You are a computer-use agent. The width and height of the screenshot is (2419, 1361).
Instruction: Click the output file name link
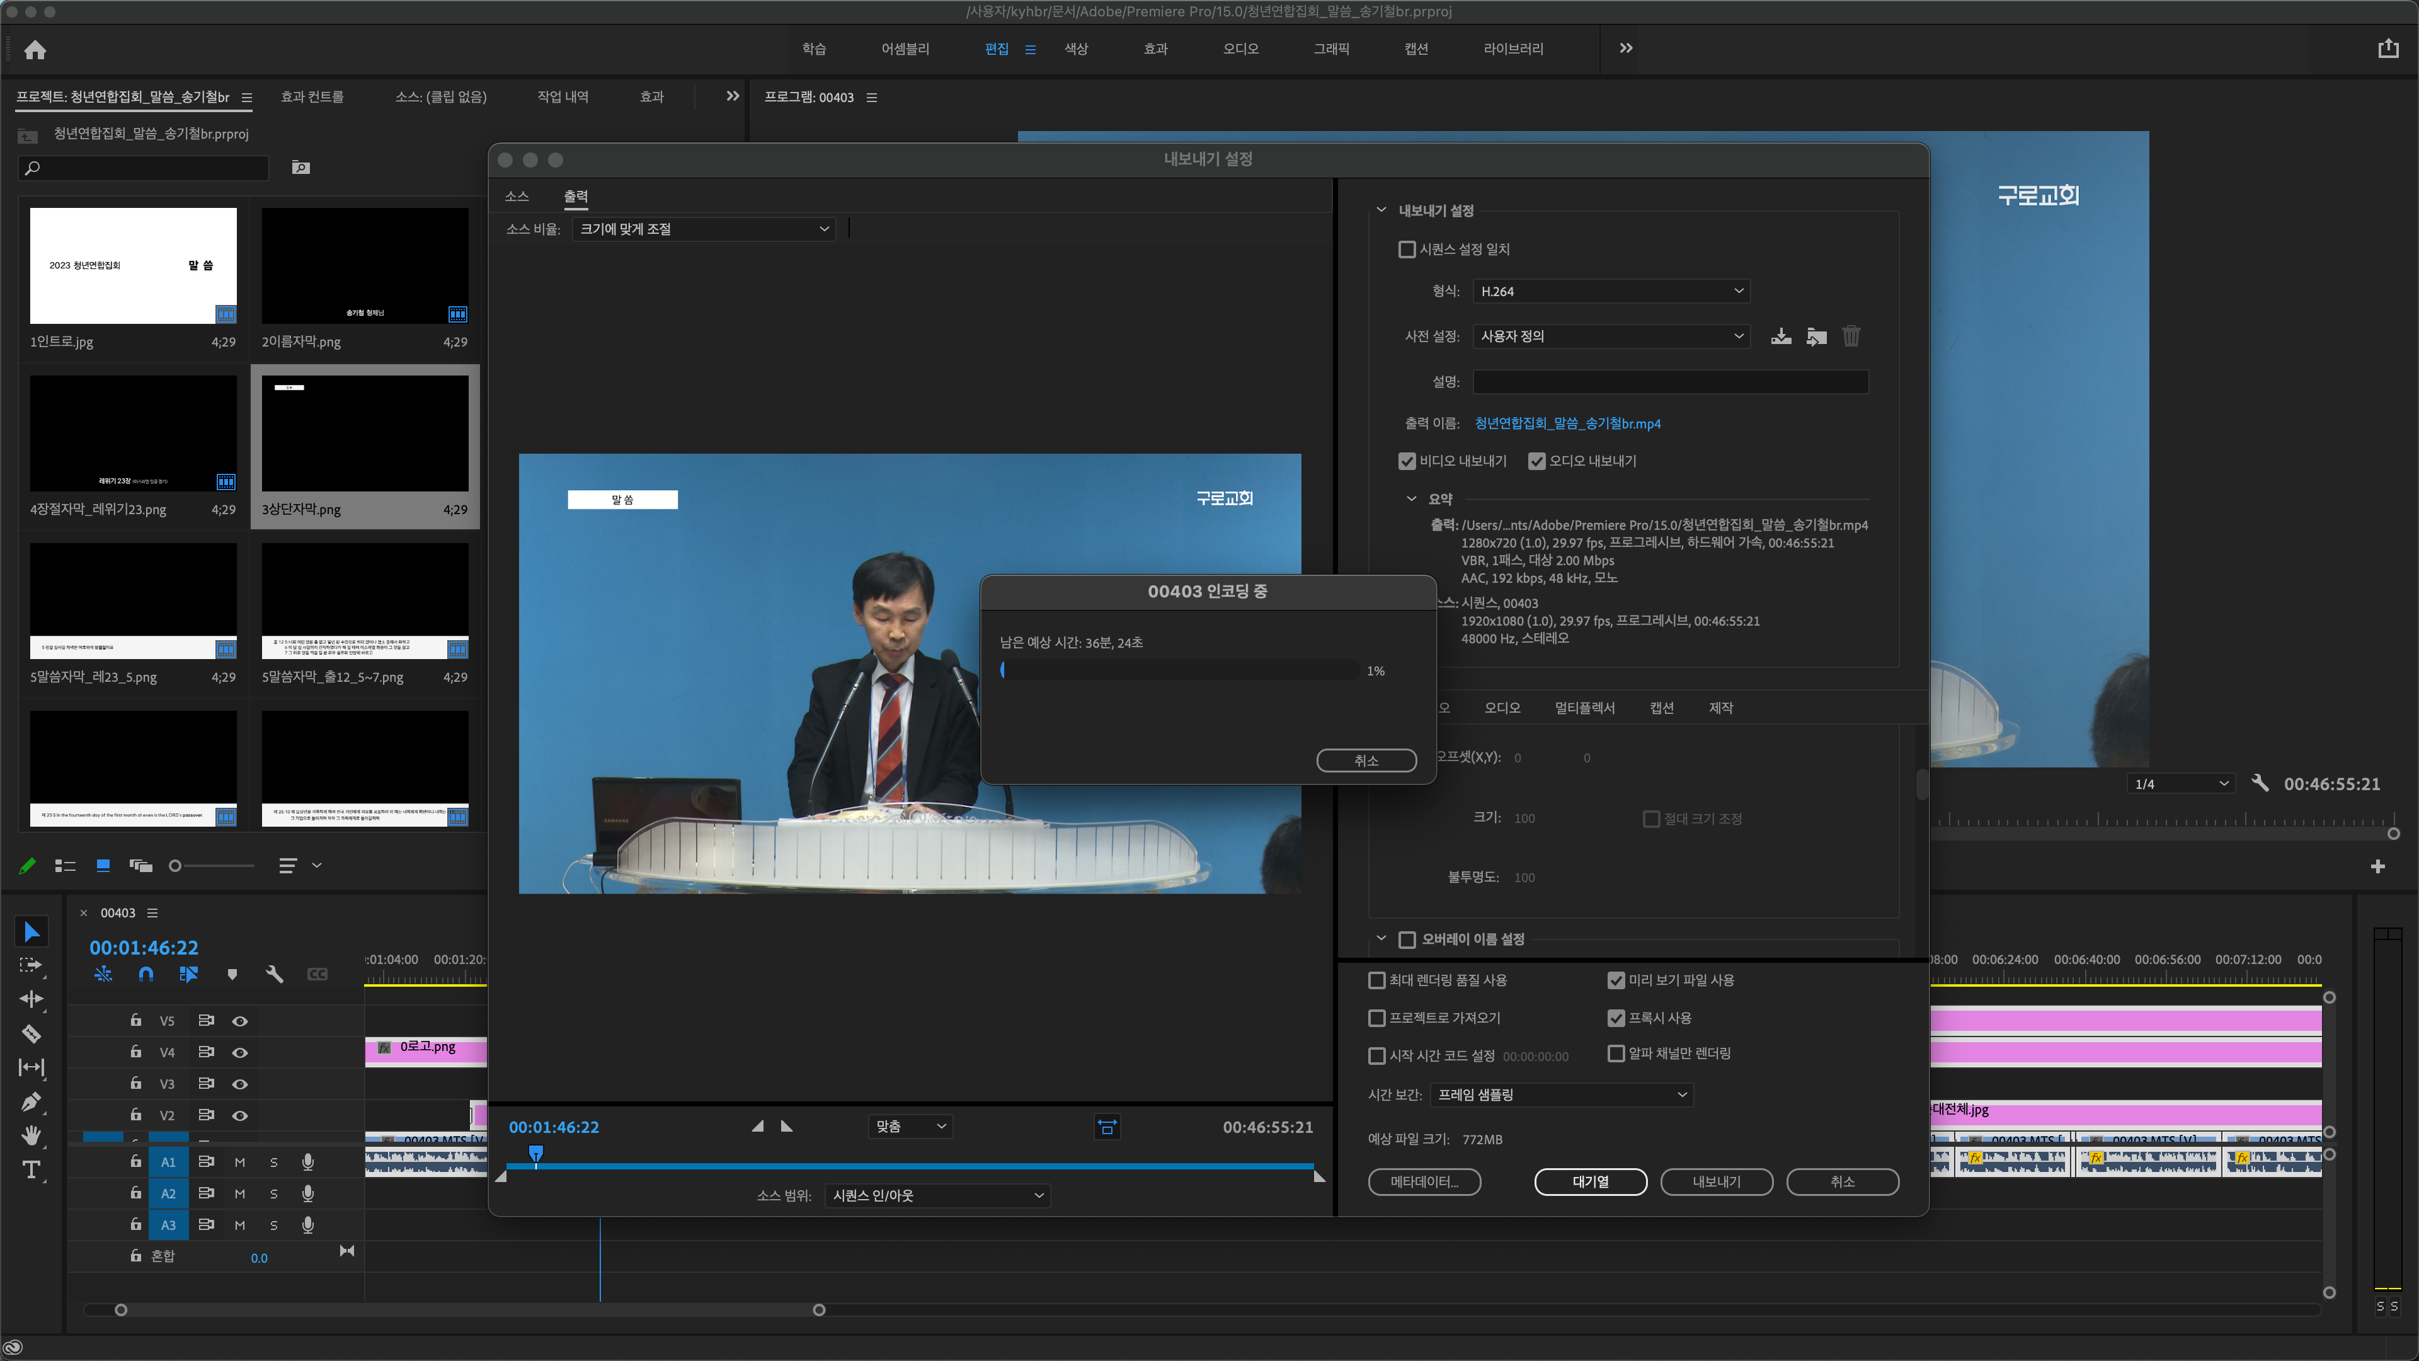(x=1567, y=423)
